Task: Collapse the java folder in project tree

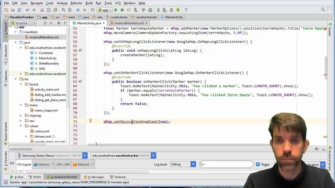Action: click(x=16, y=42)
